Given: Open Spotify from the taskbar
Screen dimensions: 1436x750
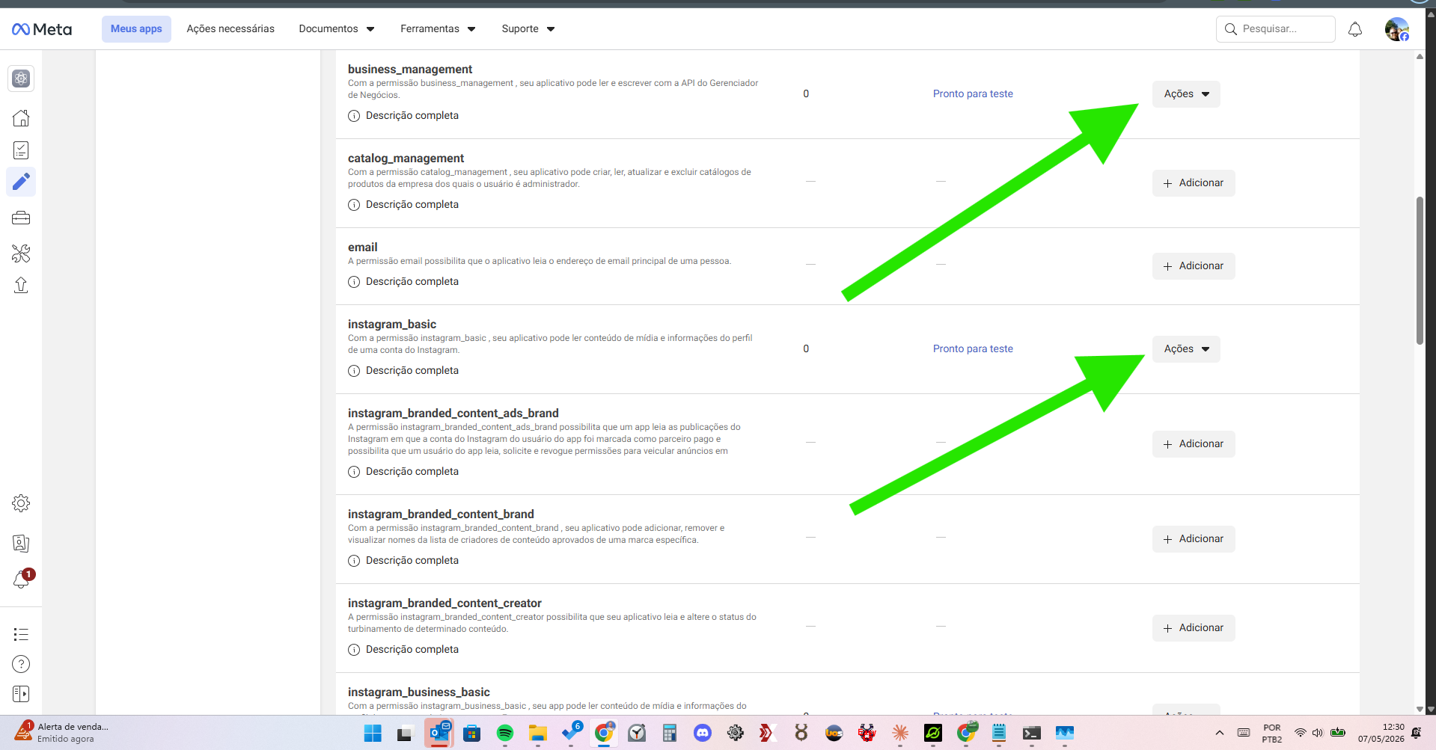Looking at the screenshot, I should (505, 734).
